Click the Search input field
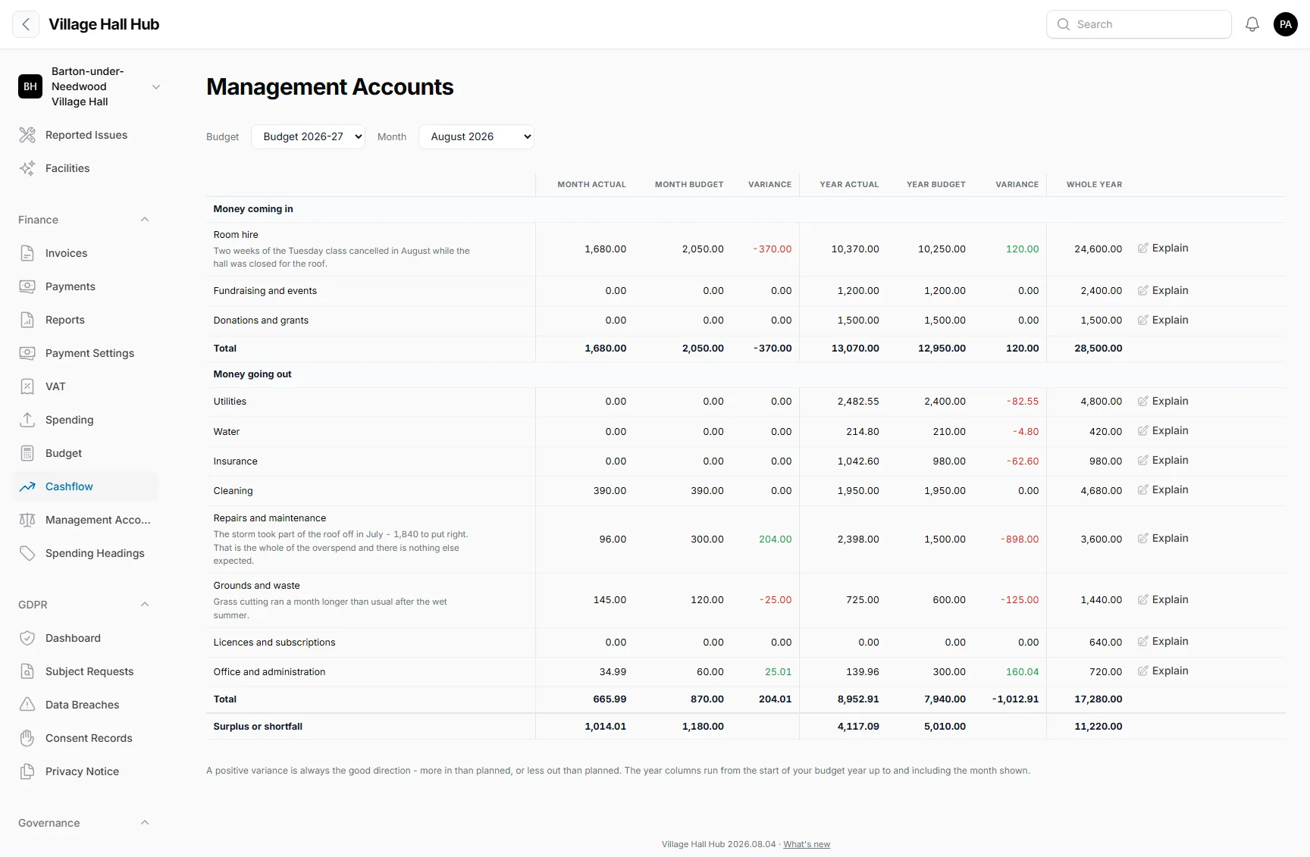This screenshot has height=857, width=1310. click(x=1139, y=24)
